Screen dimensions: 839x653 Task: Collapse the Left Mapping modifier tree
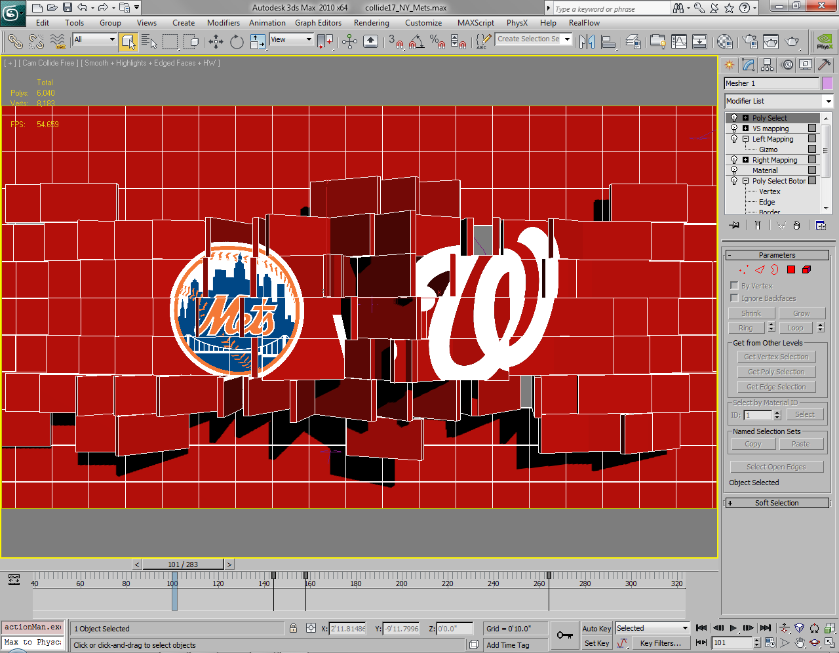745,139
